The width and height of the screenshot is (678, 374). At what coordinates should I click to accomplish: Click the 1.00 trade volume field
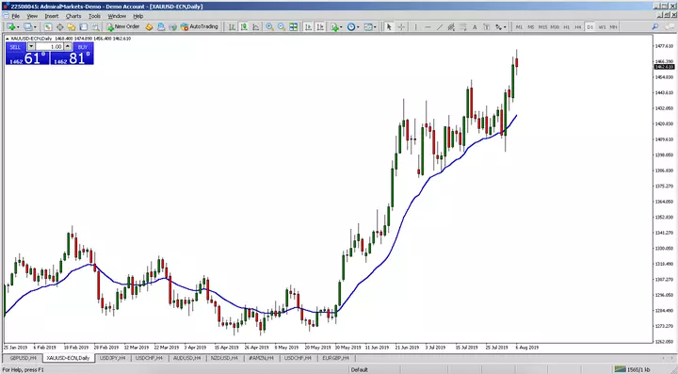click(50, 46)
